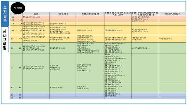Select the 래미안석관('09/9.1) entry
This screenshot has width=187, height=105.
point(56,40)
